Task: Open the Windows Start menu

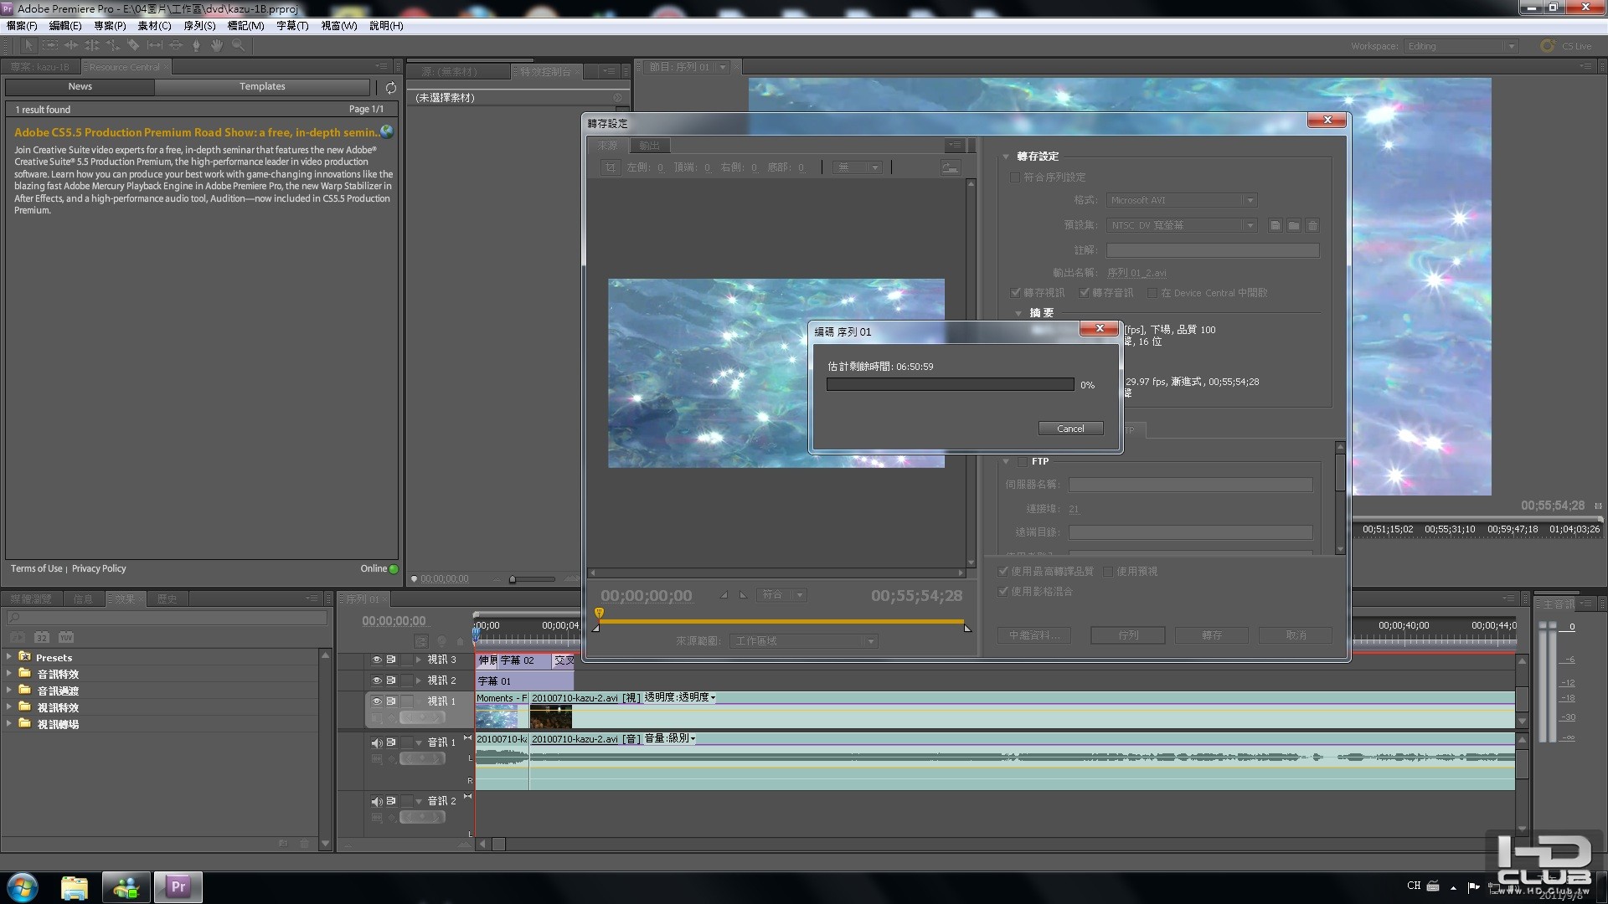Action: coord(23,887)
